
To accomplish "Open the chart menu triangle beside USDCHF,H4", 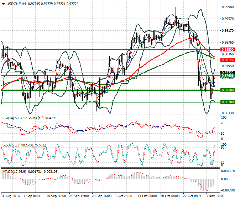I will (4, 4).
